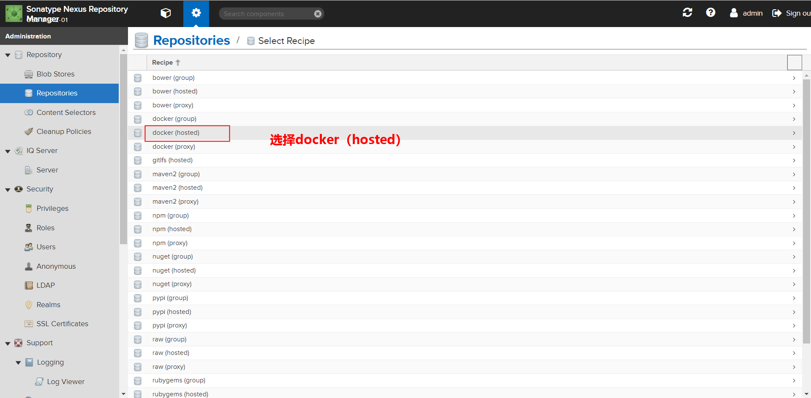
Task: Click the Cleanup Policies broom icon
Action: (29, 131)
